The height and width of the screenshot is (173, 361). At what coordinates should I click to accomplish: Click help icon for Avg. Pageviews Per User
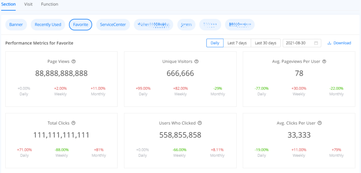(324, 61)
